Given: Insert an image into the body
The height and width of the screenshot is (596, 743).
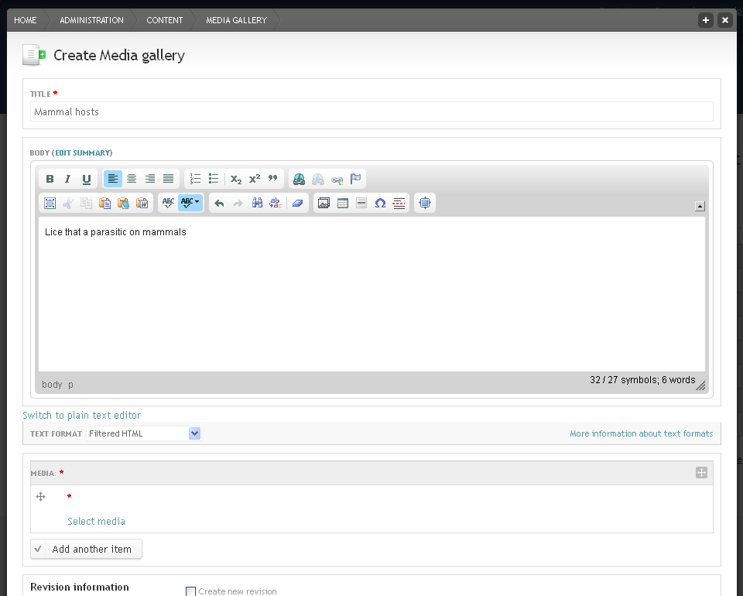Looking at the screenshot, I should tap(324, 204).
